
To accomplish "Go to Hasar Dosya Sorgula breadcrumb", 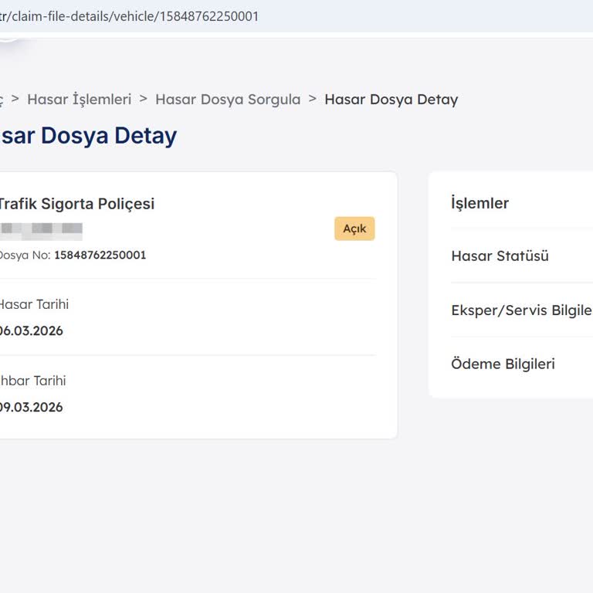I will 228,99.
